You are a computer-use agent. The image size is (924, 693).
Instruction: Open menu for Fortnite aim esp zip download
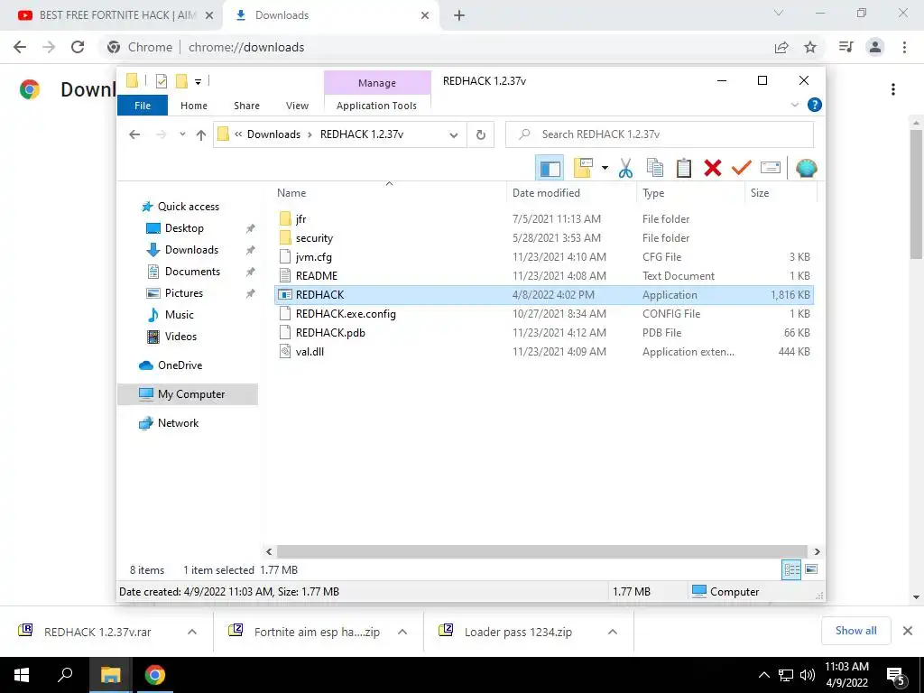tap(402, 632)
